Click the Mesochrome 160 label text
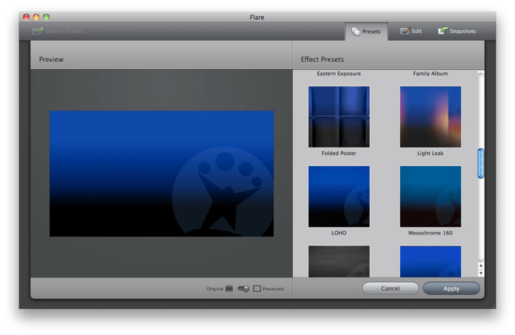 430,233
